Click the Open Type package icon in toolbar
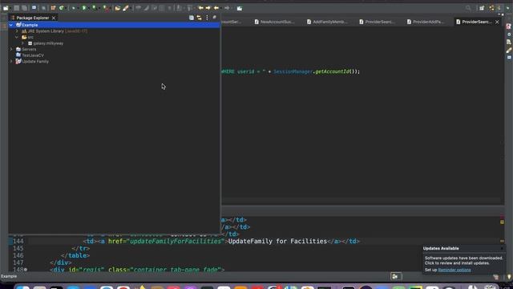The height and width of the screenshot is (289, 513). (x=53, y=8)
